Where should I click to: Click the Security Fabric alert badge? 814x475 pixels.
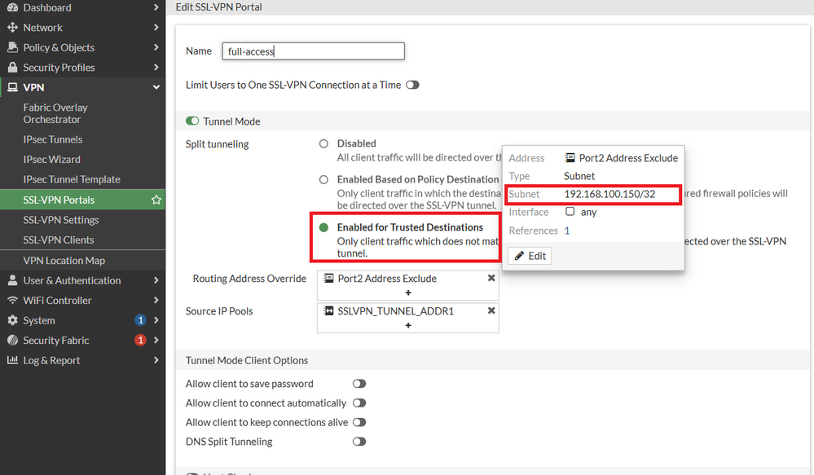pyautogui.click(x=140, y=341)
